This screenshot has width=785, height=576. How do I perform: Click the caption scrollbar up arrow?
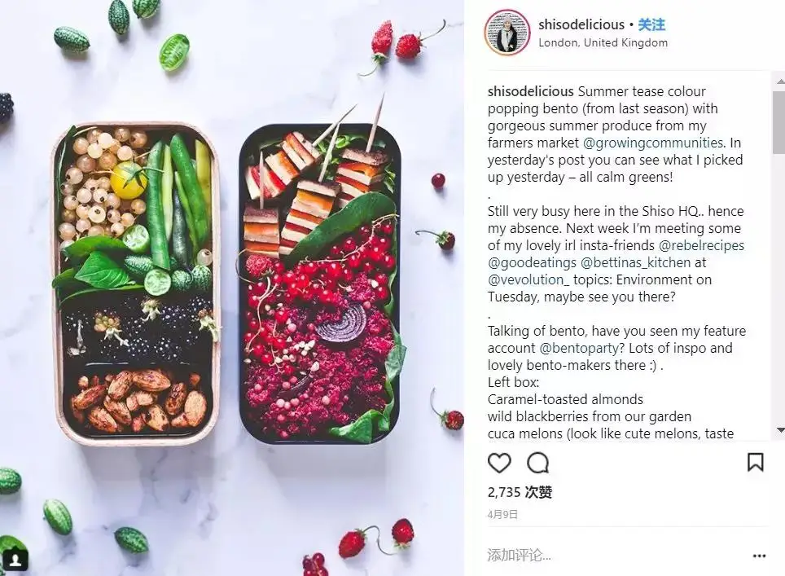780,81
